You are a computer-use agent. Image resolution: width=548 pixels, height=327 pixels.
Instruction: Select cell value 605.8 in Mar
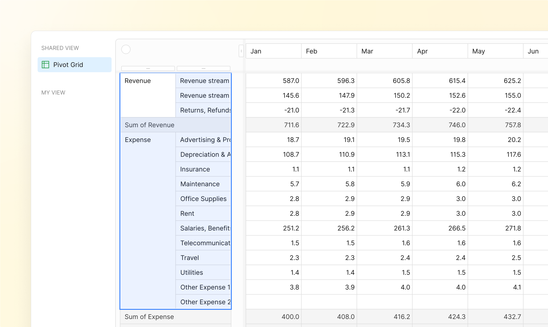click(x=384, y=81)
